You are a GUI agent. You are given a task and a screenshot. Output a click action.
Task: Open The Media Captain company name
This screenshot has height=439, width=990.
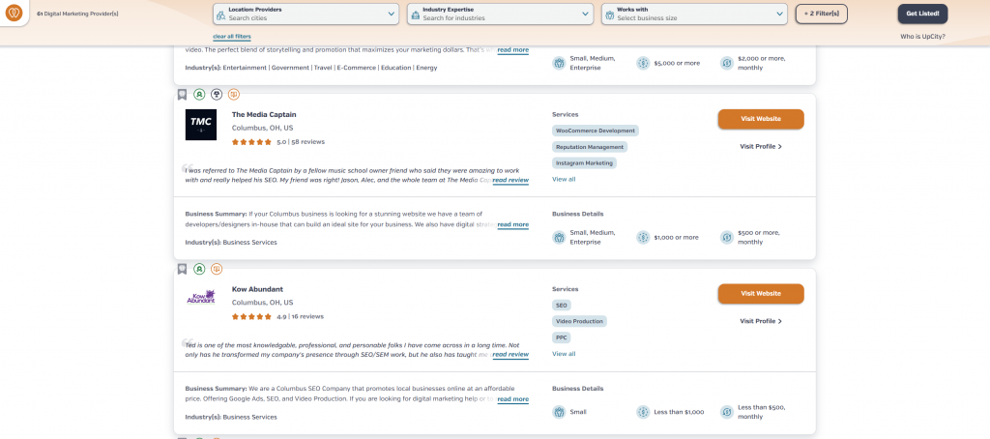tap(264, 115)
